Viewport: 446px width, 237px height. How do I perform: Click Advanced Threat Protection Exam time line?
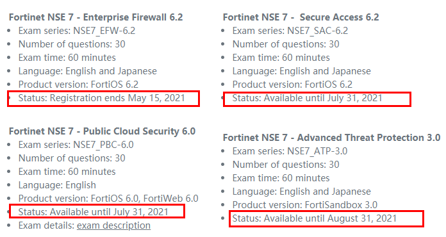pyautogui.click(x=281, y=178)
